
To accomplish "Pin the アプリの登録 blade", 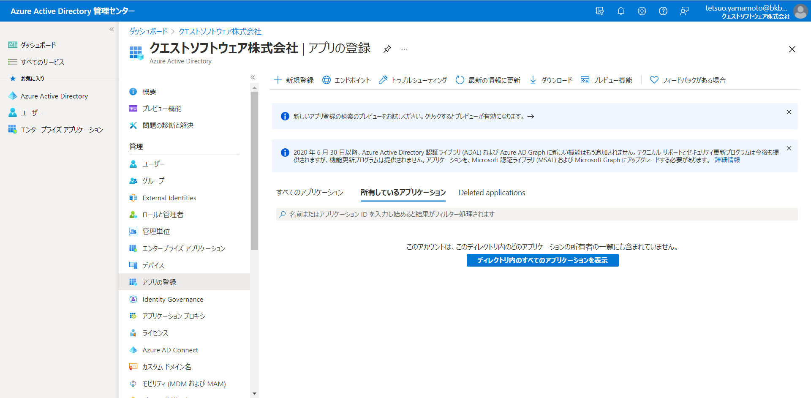I will click(387, 49).
